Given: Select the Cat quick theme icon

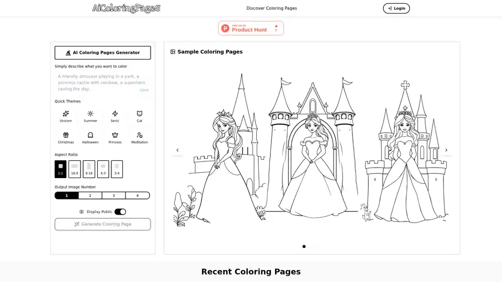Looking at the screenshot, I should 140,114.
